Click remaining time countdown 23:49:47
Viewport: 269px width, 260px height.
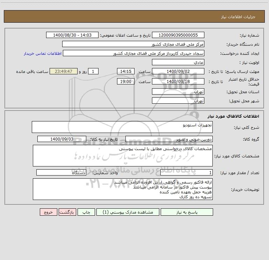click(x=64, y=71)
